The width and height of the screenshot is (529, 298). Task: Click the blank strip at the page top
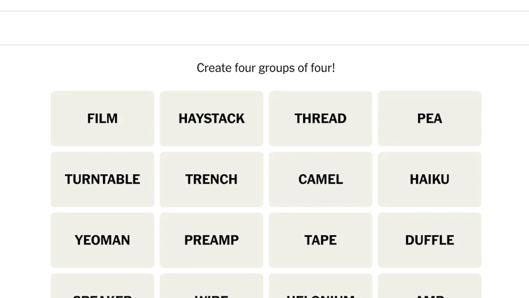click(264, 5)
